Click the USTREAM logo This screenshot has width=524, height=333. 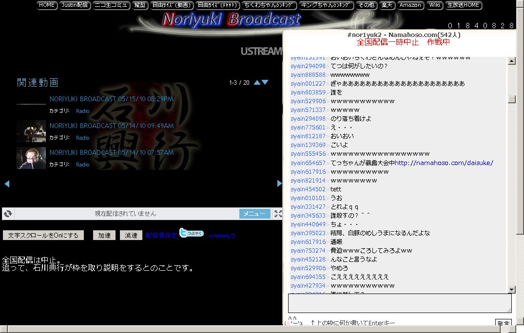(x=262, y=51)
